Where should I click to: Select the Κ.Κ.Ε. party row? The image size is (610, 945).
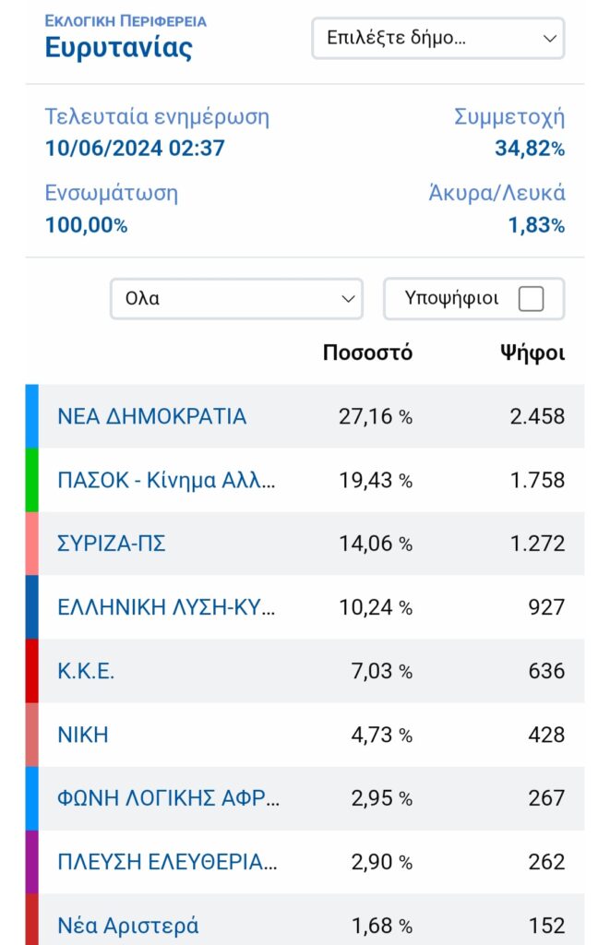coord(305,672)
